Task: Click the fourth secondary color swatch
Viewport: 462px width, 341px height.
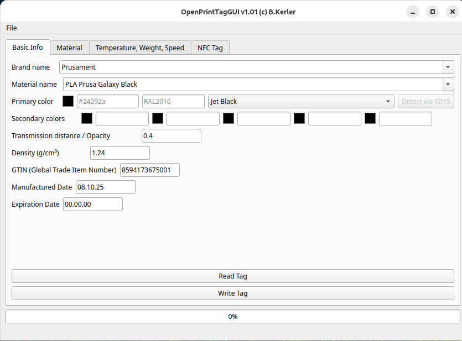Action: pos(299,119)
